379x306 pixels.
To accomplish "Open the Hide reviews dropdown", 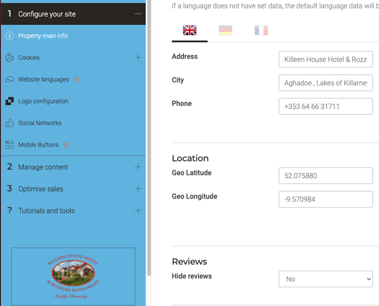I will (325, 279).
